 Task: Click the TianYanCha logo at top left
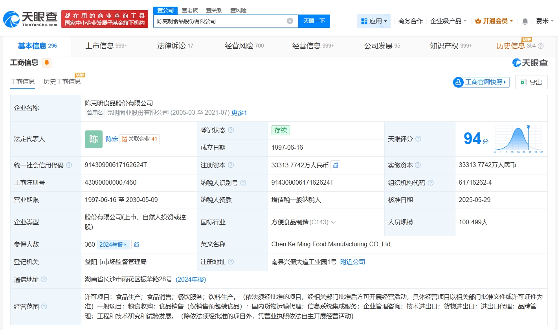pyautogui.click(x=30, y=19)
